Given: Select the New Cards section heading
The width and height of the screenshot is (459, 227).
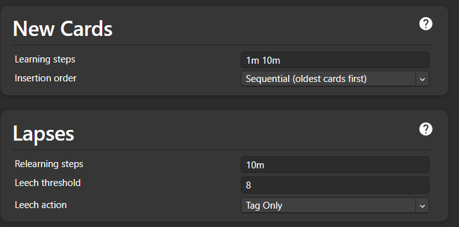Looking at the screenshot, I should (x=62, y=29).
